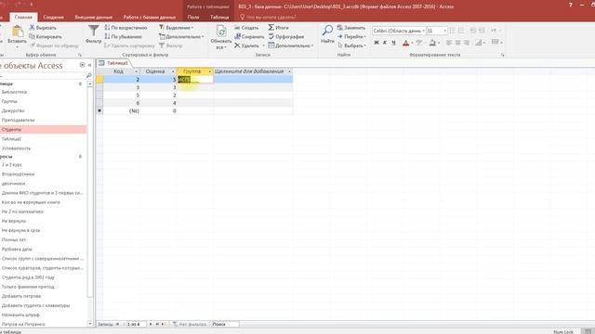595x334 pixels.
Task: Create a new record with Создать
Action: coord(246,28)
